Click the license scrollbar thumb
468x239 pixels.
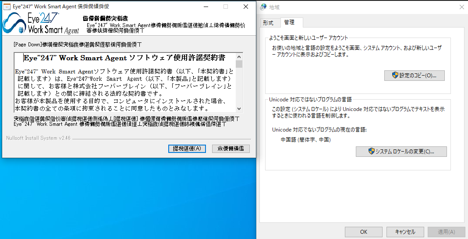pyautogui.click(x=239, y=64)
